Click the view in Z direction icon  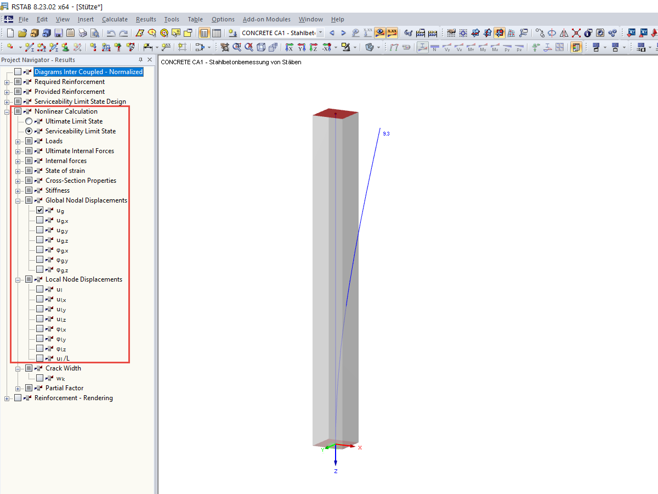(314, 47)
